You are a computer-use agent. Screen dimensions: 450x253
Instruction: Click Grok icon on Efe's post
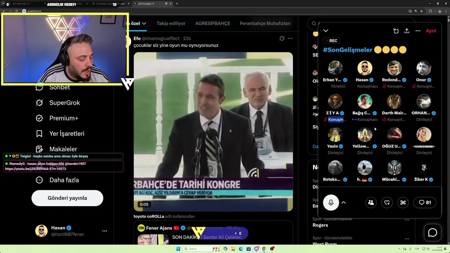tap(282, 38)
